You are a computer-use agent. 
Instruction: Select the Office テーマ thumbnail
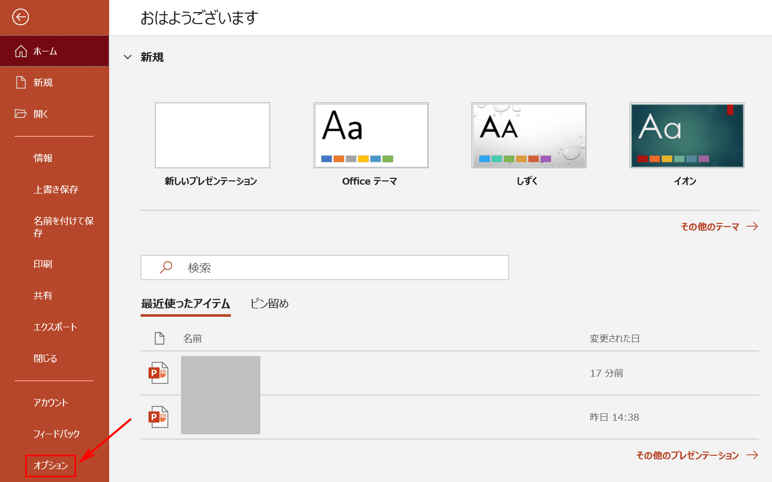[371, 135]
